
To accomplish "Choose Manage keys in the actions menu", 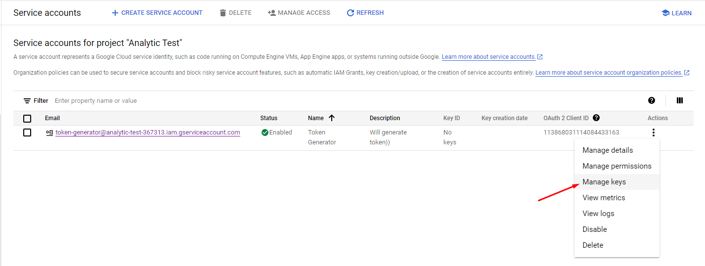I will [x=617, y=182].
